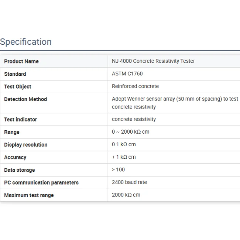240x240 pixels.
Task: Select the ASTM C1760 value
Action: [127, 73]
